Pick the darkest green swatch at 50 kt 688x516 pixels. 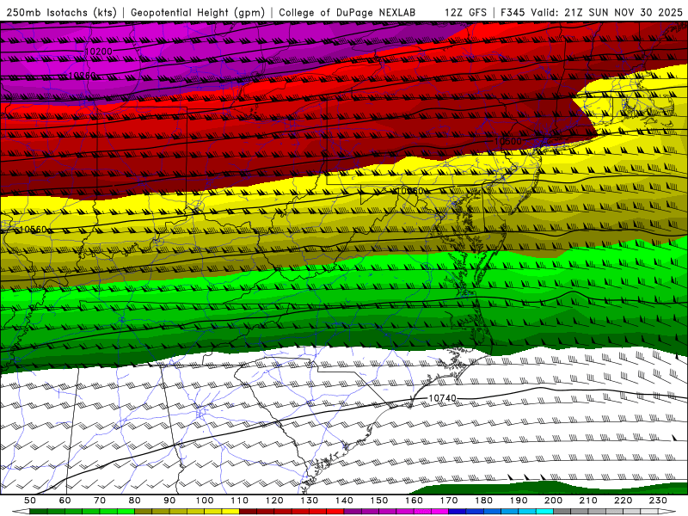coord(38,512)
